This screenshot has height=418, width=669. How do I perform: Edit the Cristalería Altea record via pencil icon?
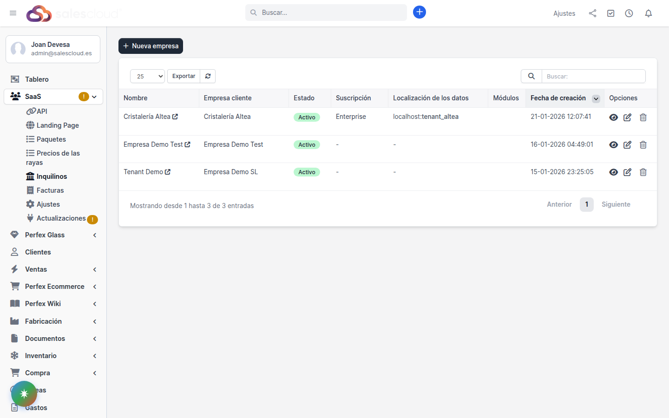point(627,118)
